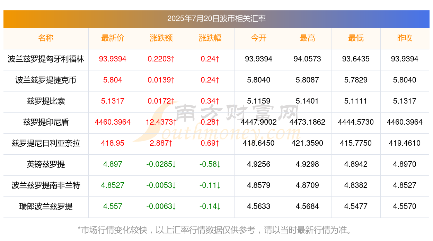Screen dimensions: 433x241
Task: Select the 最低 column header
Action: coord(356,38)
